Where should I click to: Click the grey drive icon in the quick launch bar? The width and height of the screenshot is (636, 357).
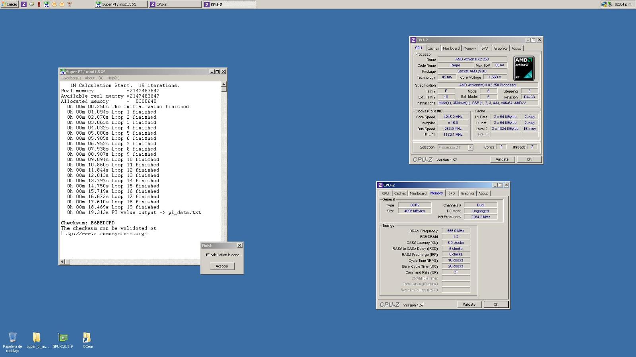click(x=31, y=4)
